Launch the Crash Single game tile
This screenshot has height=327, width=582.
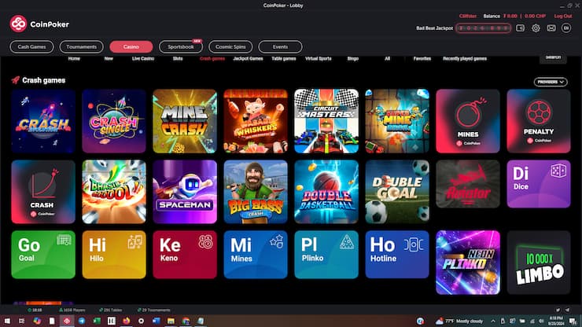pos(114,121)
